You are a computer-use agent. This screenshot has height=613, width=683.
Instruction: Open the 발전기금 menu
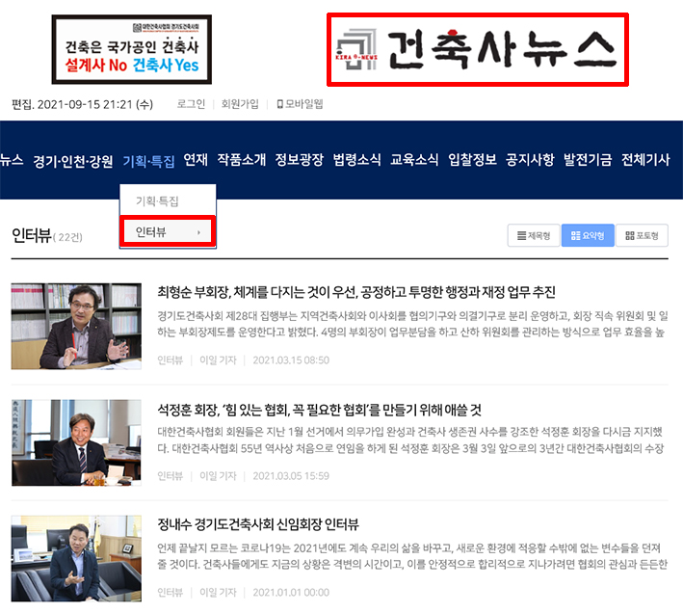[588, 159]
